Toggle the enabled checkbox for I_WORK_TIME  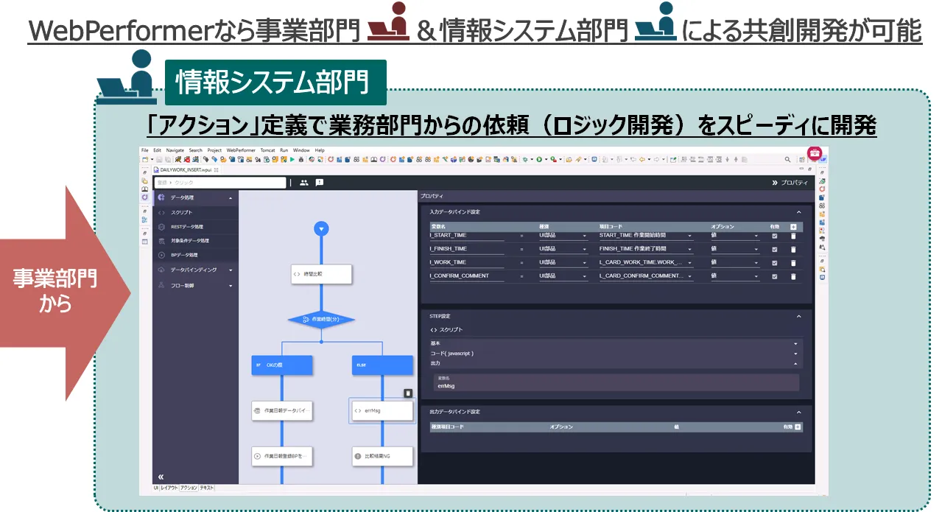pos(774,263)
